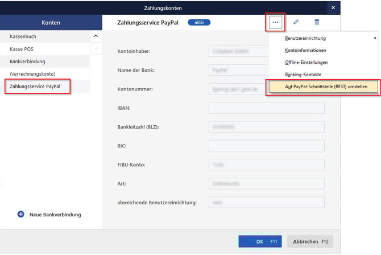Expand the Benutzereinrichtung submenu arrow
This screenshot has height=255, width=381.
375,38
